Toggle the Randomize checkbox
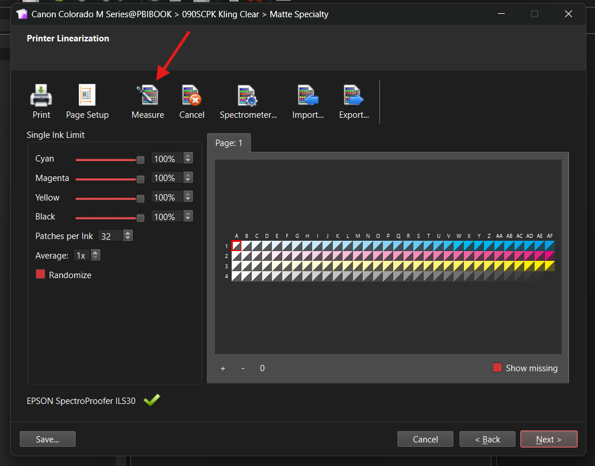This screenshot has height=466, width=595. (40, 275)
